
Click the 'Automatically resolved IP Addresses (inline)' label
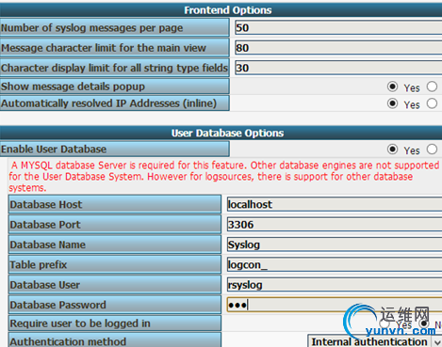pyautogui.click(x=108, y=103)
